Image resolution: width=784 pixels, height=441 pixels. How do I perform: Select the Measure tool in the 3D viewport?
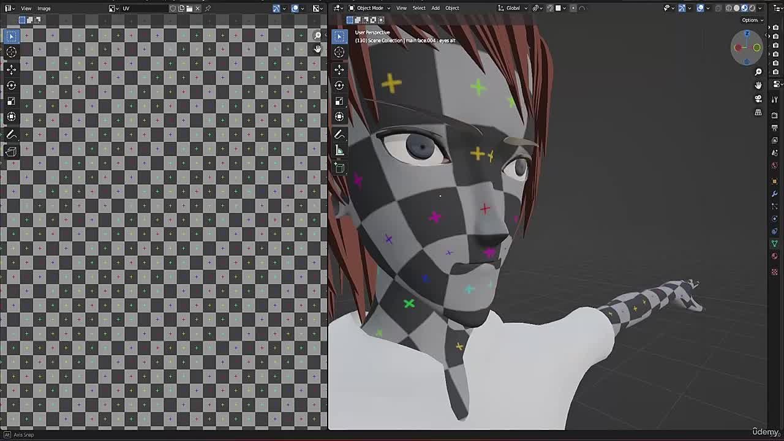339,150
